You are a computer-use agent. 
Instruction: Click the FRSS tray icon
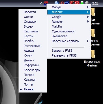tap(46, 3)
